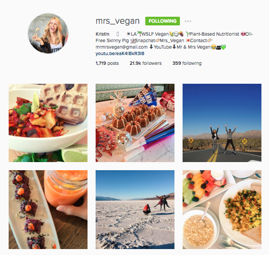The width and height of the screenshot is (269, 255).
Task: Open the salt flats photo
Action: (135, 210)
